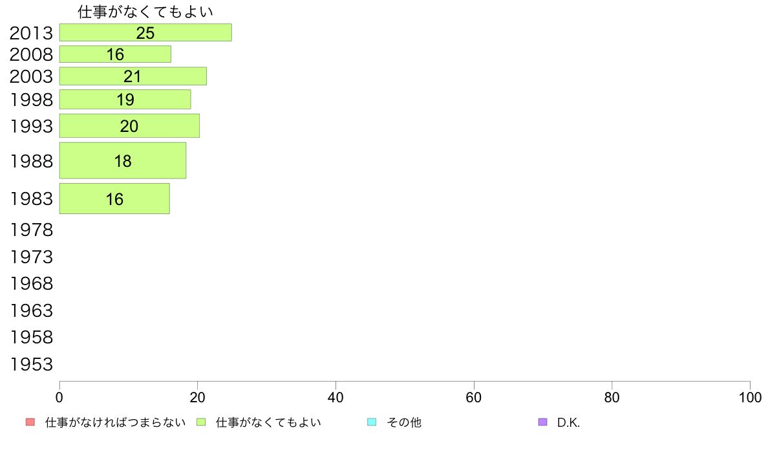Viewport: 768px width, 476px height.
Task: Select the 1993 bar showing 20
Action: [129, 126]
